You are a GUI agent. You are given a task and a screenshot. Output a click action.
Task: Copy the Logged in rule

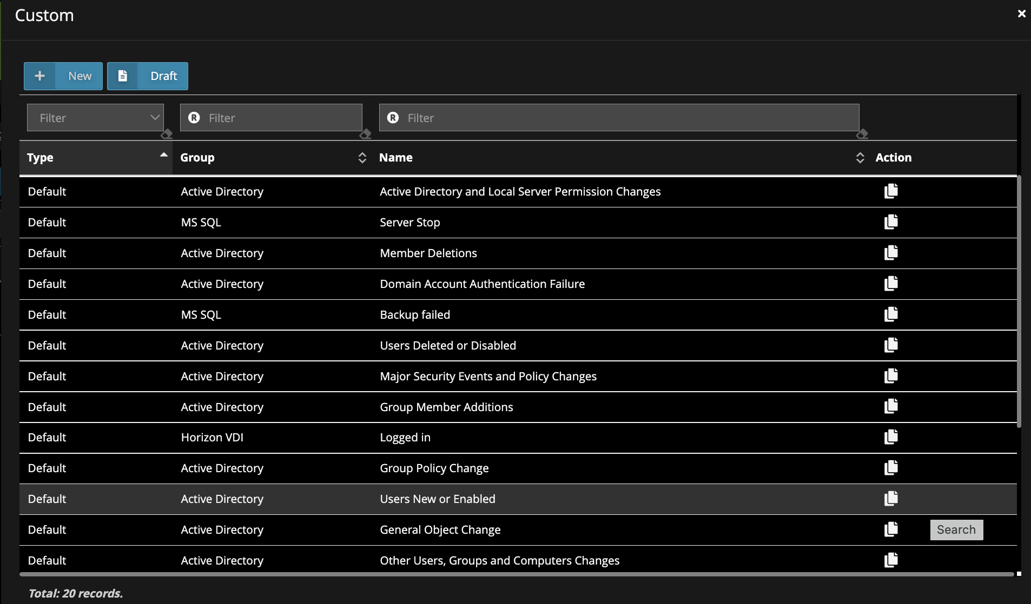(891, 437)
